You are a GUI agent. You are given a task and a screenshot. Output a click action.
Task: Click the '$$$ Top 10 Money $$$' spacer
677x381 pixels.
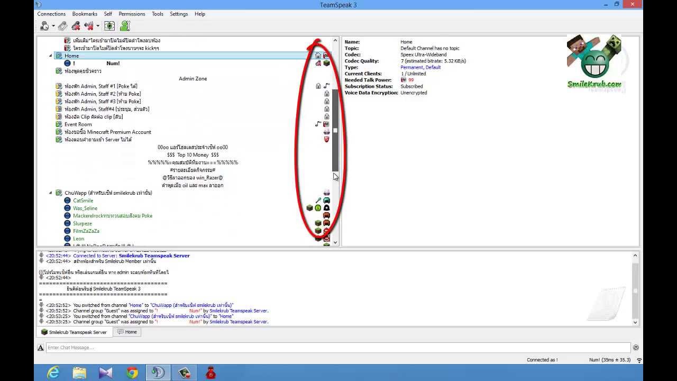click(193, 155)
